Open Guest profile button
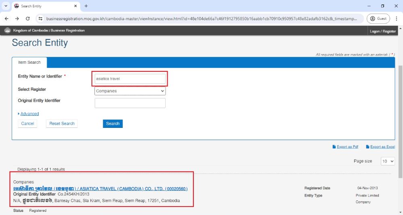 [378, 19]
